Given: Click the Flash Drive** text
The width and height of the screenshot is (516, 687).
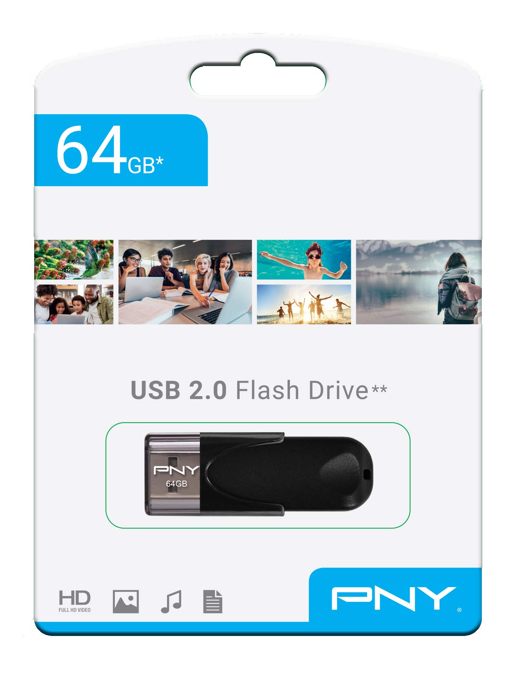Looking at the screenshot, I should 311,390.
